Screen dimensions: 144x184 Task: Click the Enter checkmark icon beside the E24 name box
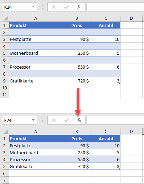click(66, 120)
